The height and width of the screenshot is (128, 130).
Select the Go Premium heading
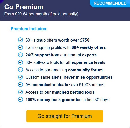[x=24, y=7]
